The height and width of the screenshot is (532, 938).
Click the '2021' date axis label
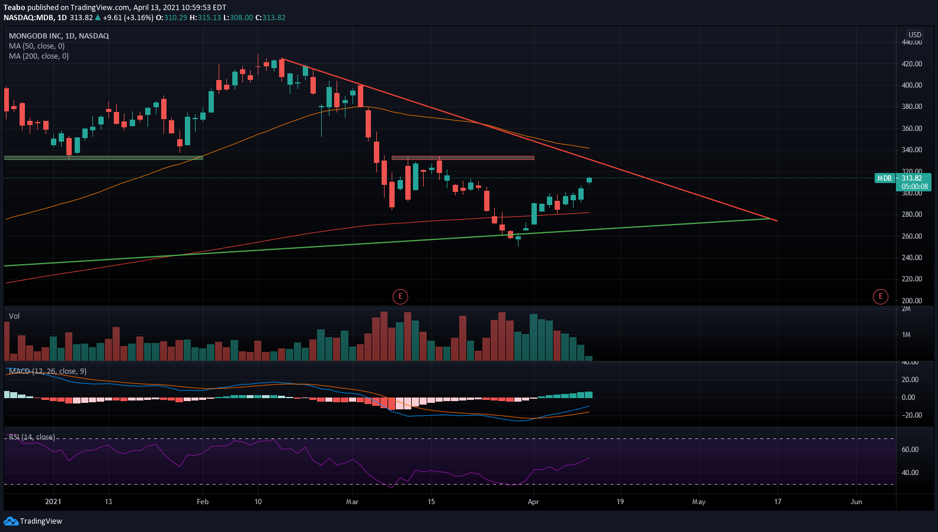point(53,502)
